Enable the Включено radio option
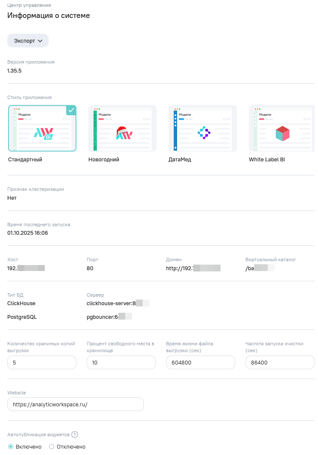This screenshot has width=318, height=455. pos(11,446)
